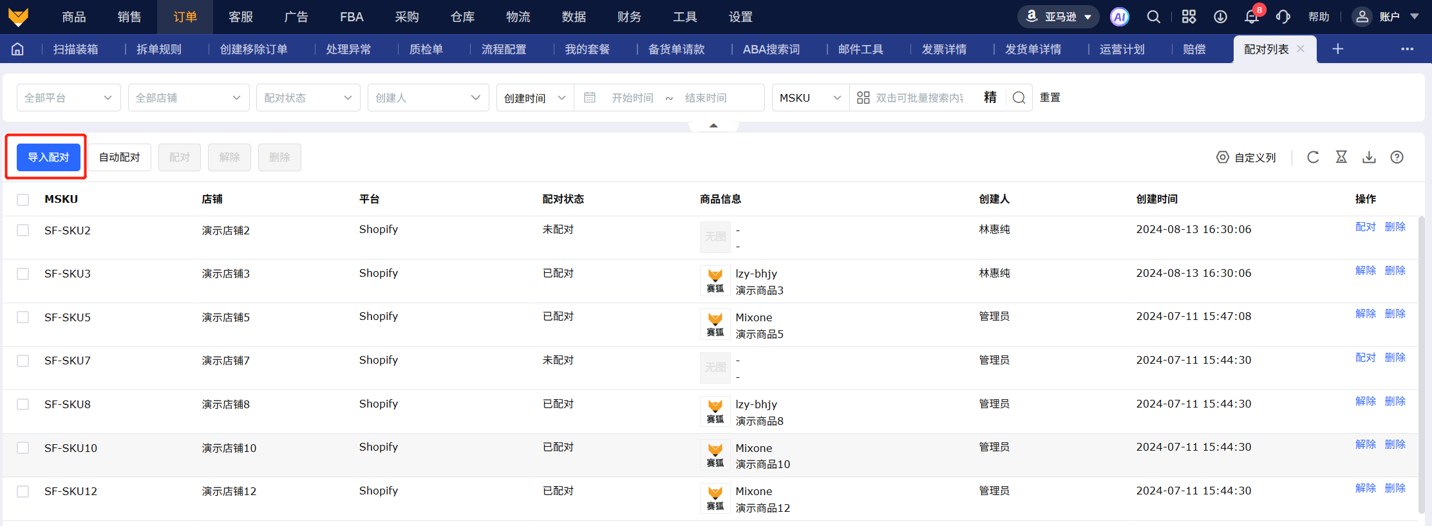Check the SF-SKU3 row checkbox

23,274
